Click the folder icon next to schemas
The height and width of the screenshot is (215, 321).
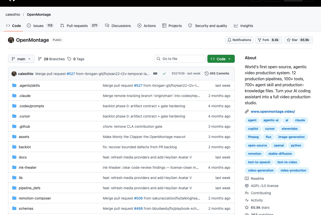pos(14,208)
